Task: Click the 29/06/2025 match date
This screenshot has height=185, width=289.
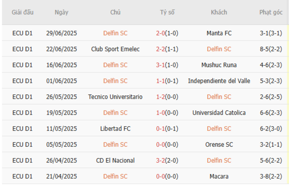Action: (61, 33)
